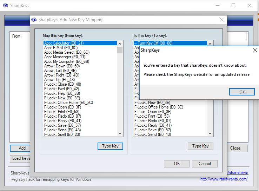Confirm mapping with the dialog OK button

click(177, 164)
